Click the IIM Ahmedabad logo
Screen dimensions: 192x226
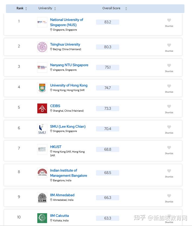[42, 198]
